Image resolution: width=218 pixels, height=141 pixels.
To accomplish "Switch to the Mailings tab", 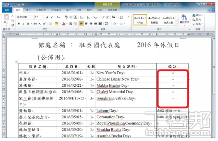I will [68, 10].
